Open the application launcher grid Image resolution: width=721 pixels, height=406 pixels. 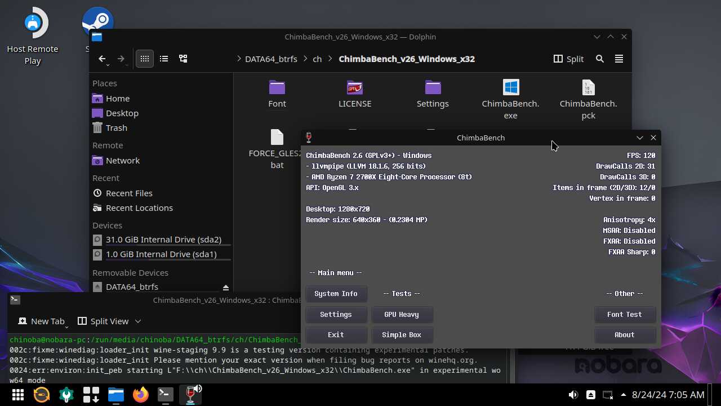17,395
